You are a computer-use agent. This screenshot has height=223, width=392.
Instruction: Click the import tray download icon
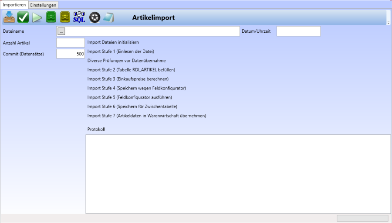[9, 17]
